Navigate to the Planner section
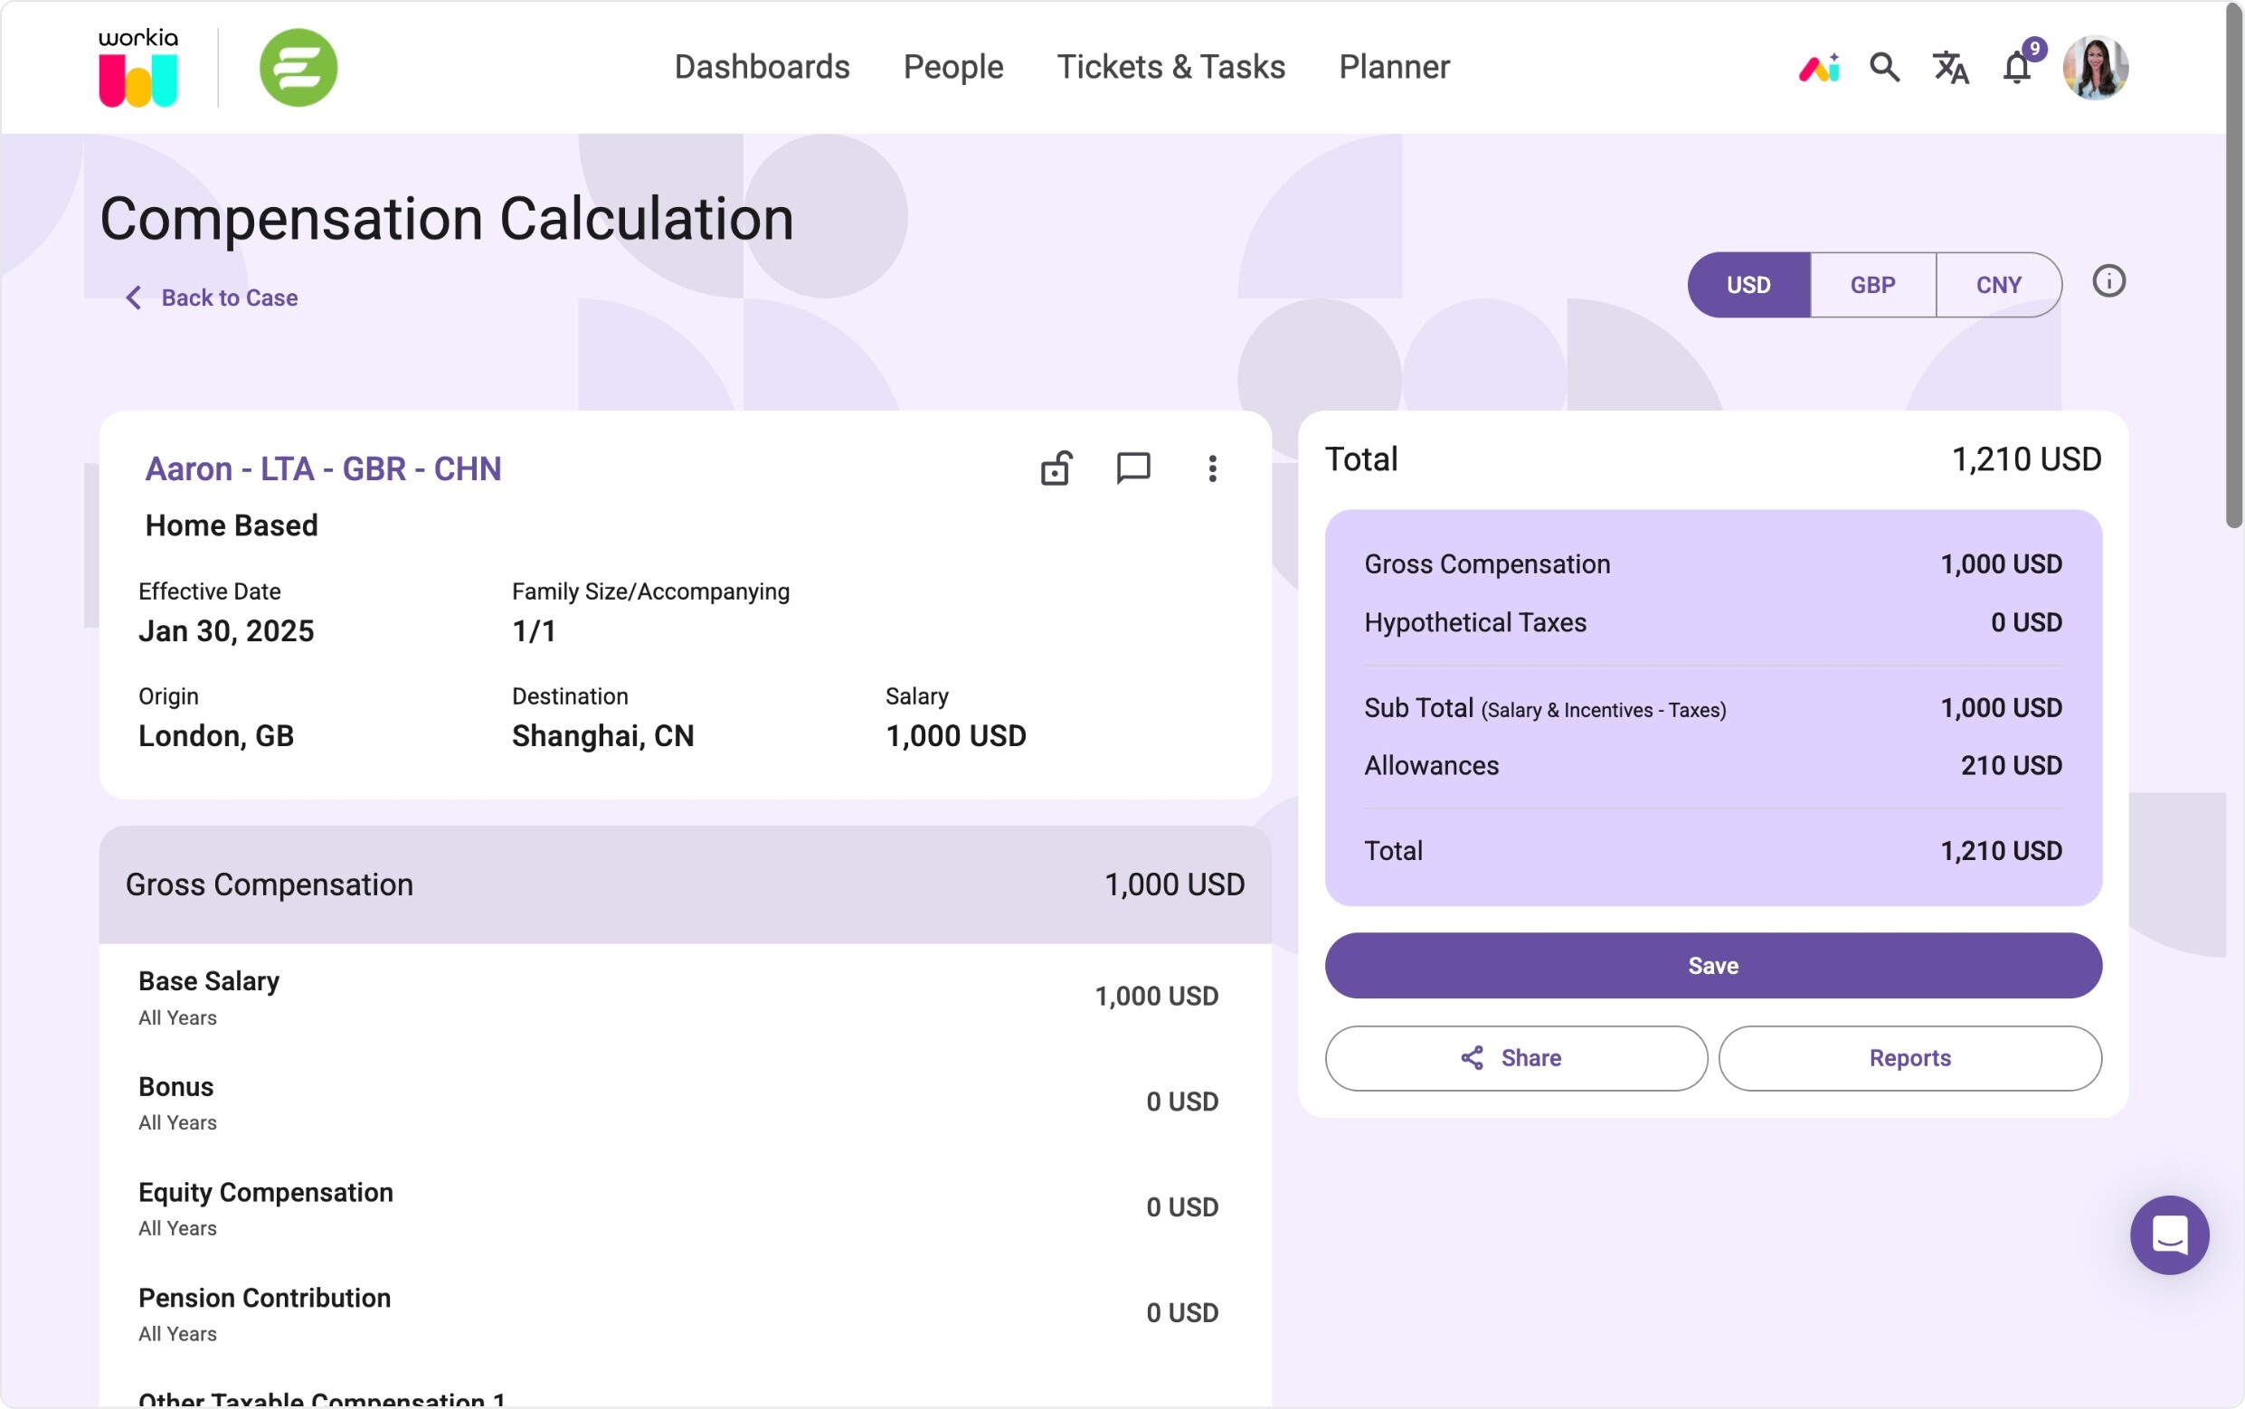 1392,66
